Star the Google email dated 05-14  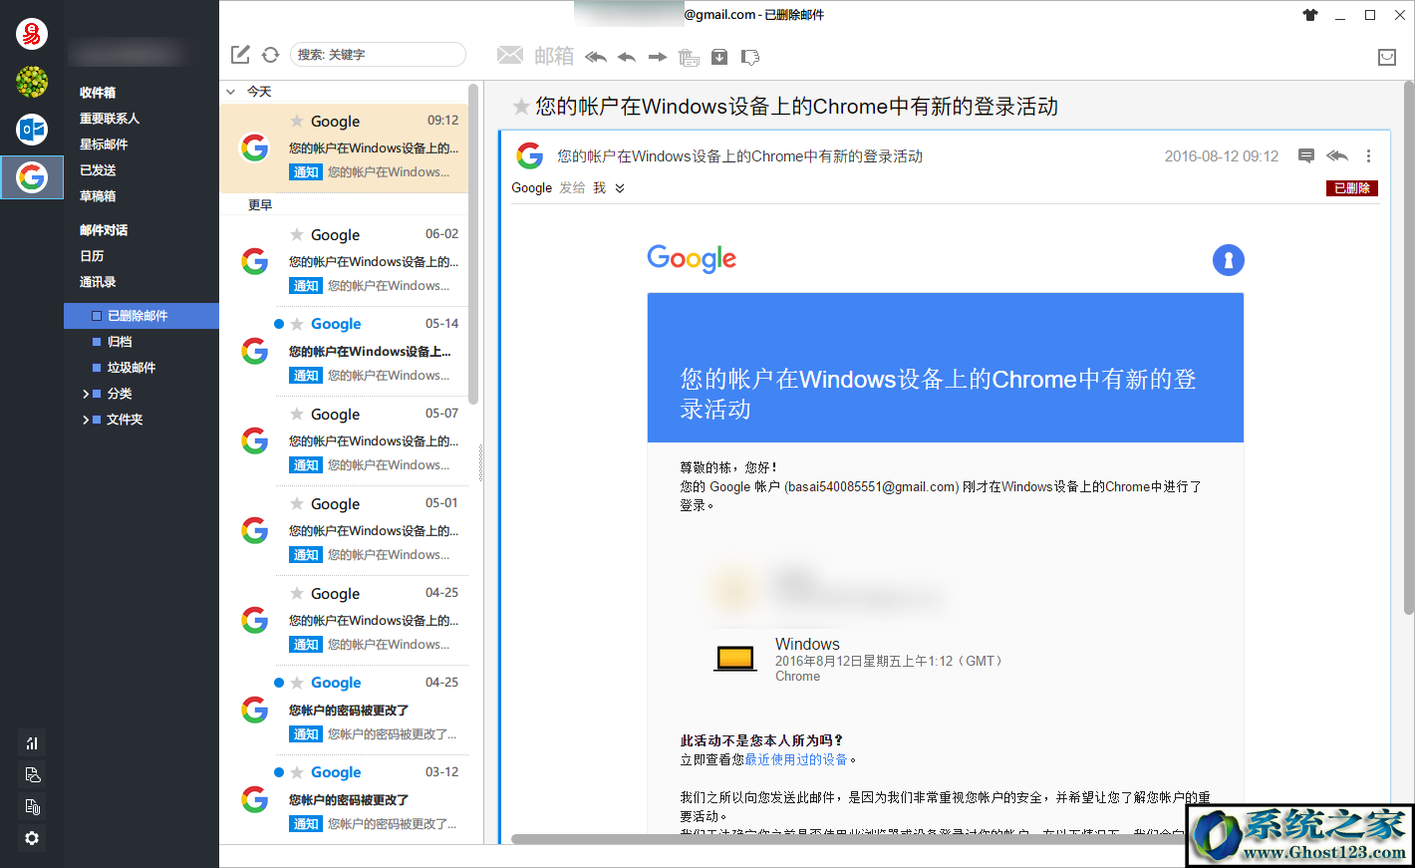[297, 324]
